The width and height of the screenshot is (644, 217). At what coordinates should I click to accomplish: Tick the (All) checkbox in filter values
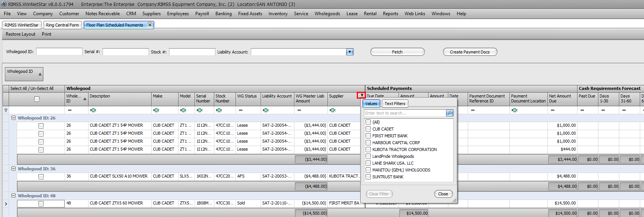click(368, 122)
